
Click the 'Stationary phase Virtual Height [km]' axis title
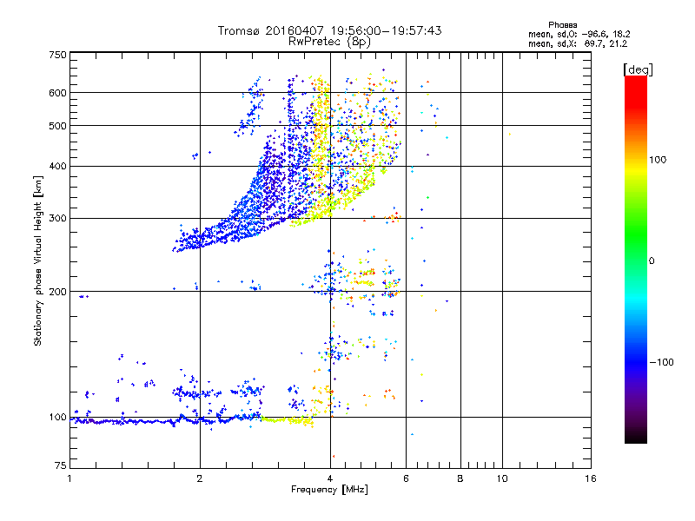[x=38, y=260]
